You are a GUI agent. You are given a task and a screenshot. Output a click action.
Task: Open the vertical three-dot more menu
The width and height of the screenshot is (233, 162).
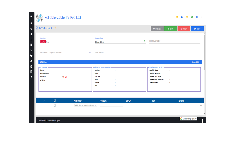pos(202,17)
